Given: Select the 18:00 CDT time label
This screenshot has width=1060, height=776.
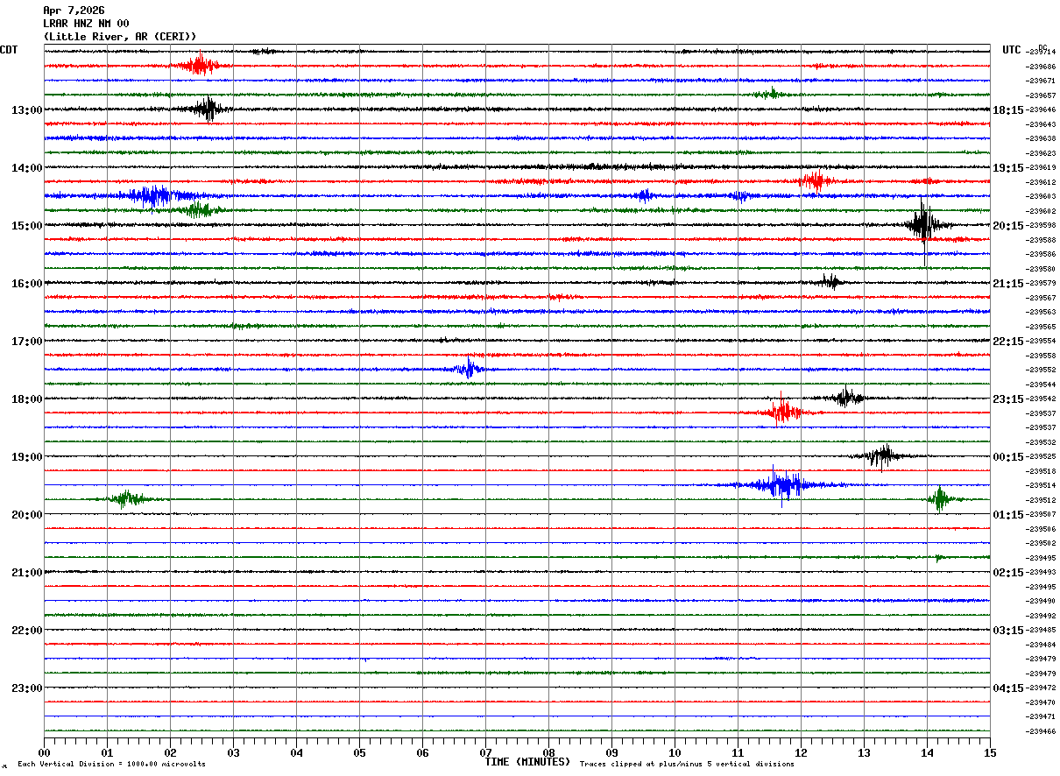Looking at the screenshot, I should pos(26,399).
